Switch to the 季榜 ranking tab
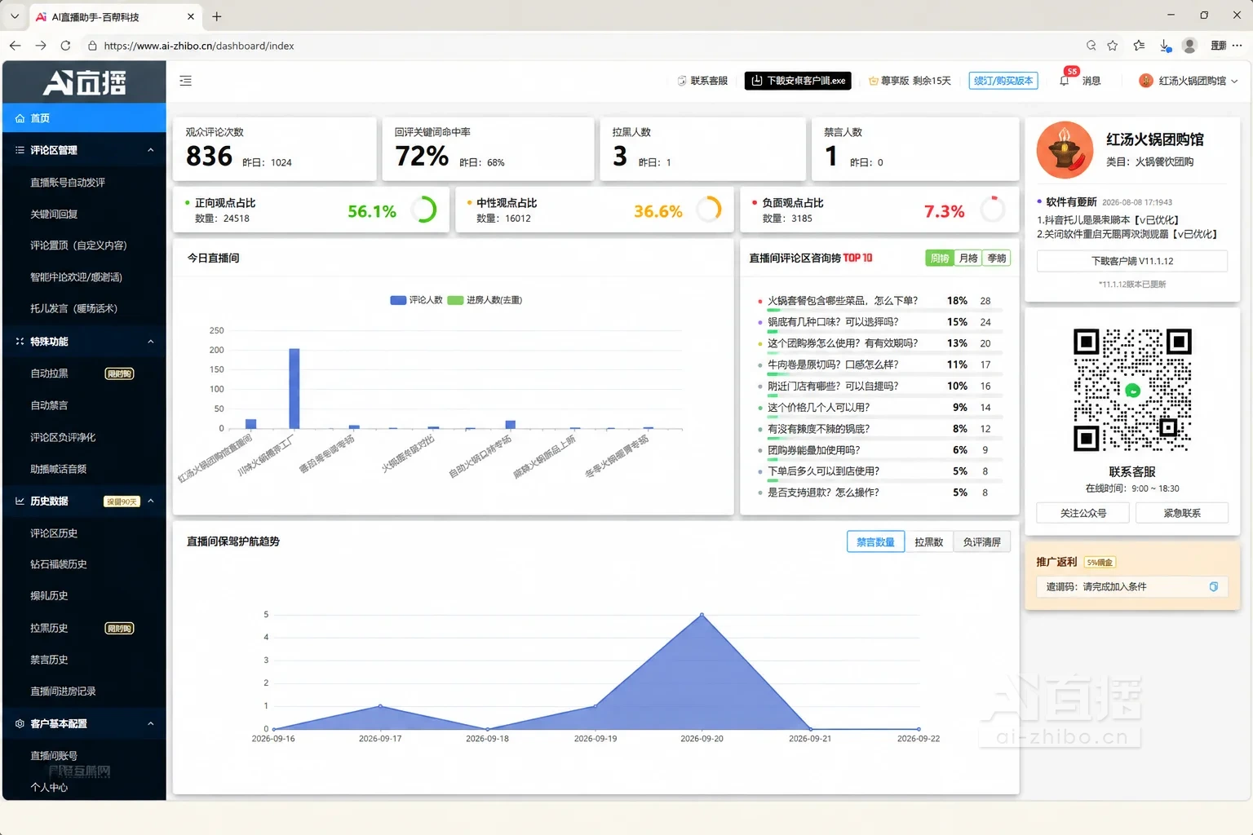 tap(996, 258)
